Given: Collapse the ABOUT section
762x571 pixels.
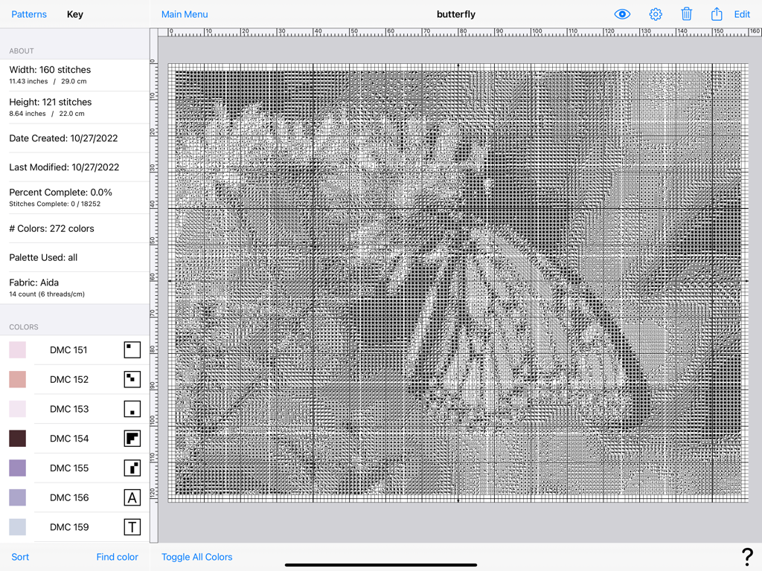Looking at the screenshot, I should click(22, 51).
